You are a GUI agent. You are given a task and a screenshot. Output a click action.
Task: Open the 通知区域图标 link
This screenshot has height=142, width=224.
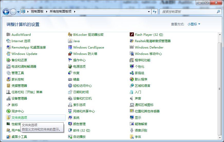click(x=144, y=105)
